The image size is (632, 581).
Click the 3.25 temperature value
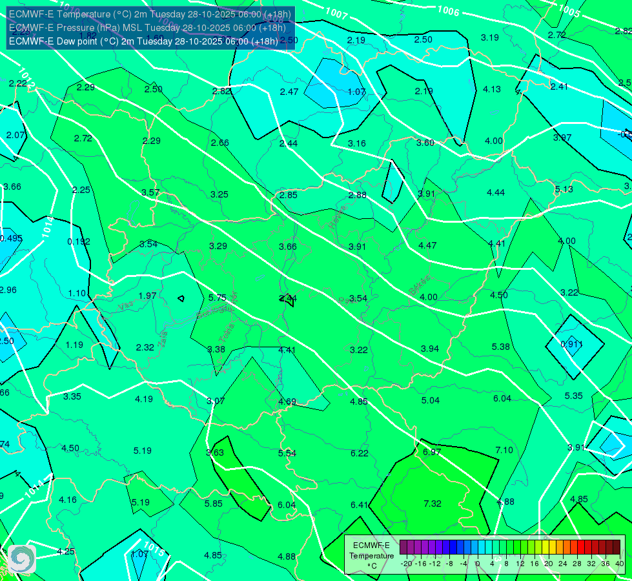pyautogui.click(x=219, y=194)
